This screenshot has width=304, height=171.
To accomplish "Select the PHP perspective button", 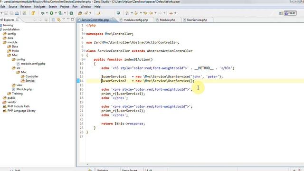I will 290,13.
